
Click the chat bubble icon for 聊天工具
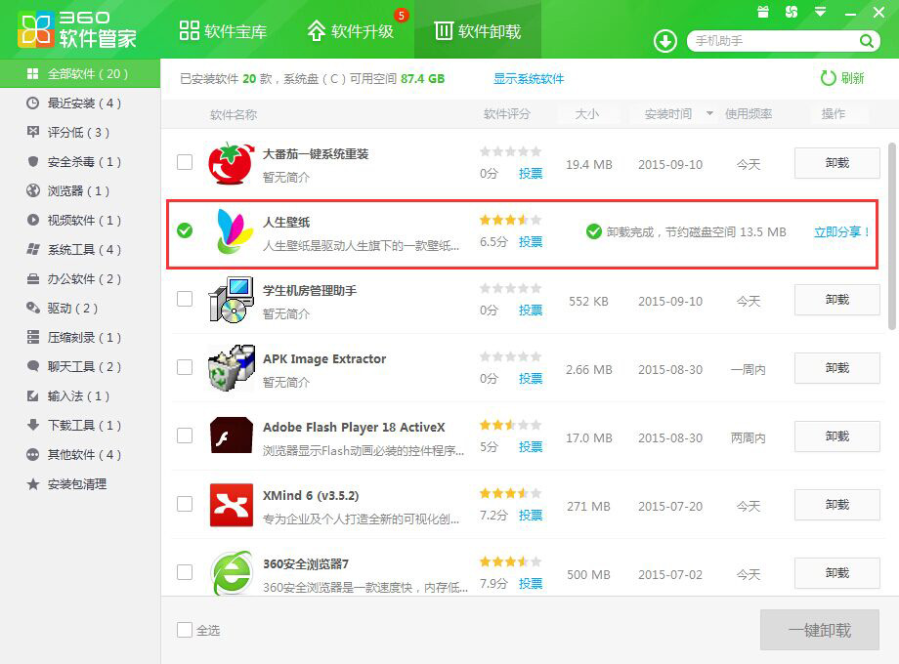point(33,366)
